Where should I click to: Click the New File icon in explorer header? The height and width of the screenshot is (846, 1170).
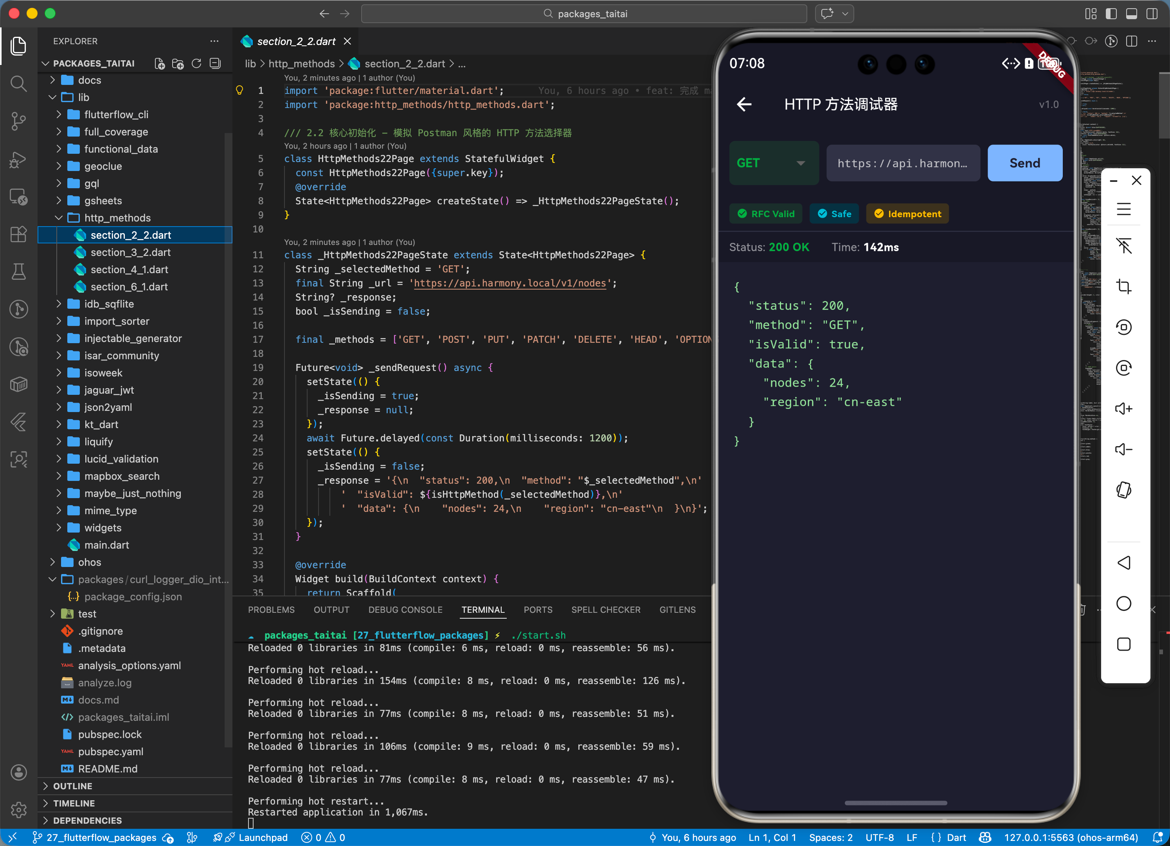click(159, 63)
